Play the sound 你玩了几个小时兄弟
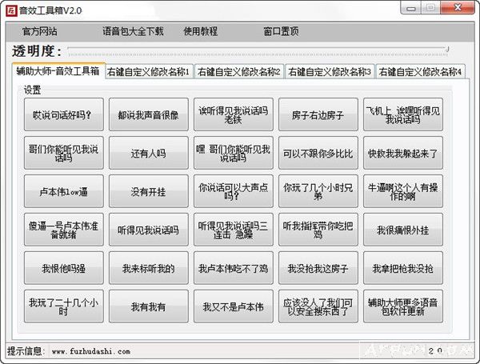This screenshot has height=364, width=480. 318,191
